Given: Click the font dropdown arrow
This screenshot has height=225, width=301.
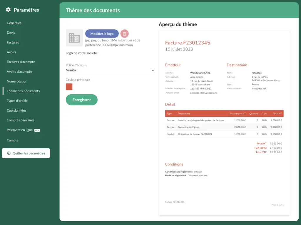Looking at the screenshot, I should tap(153, 70).
